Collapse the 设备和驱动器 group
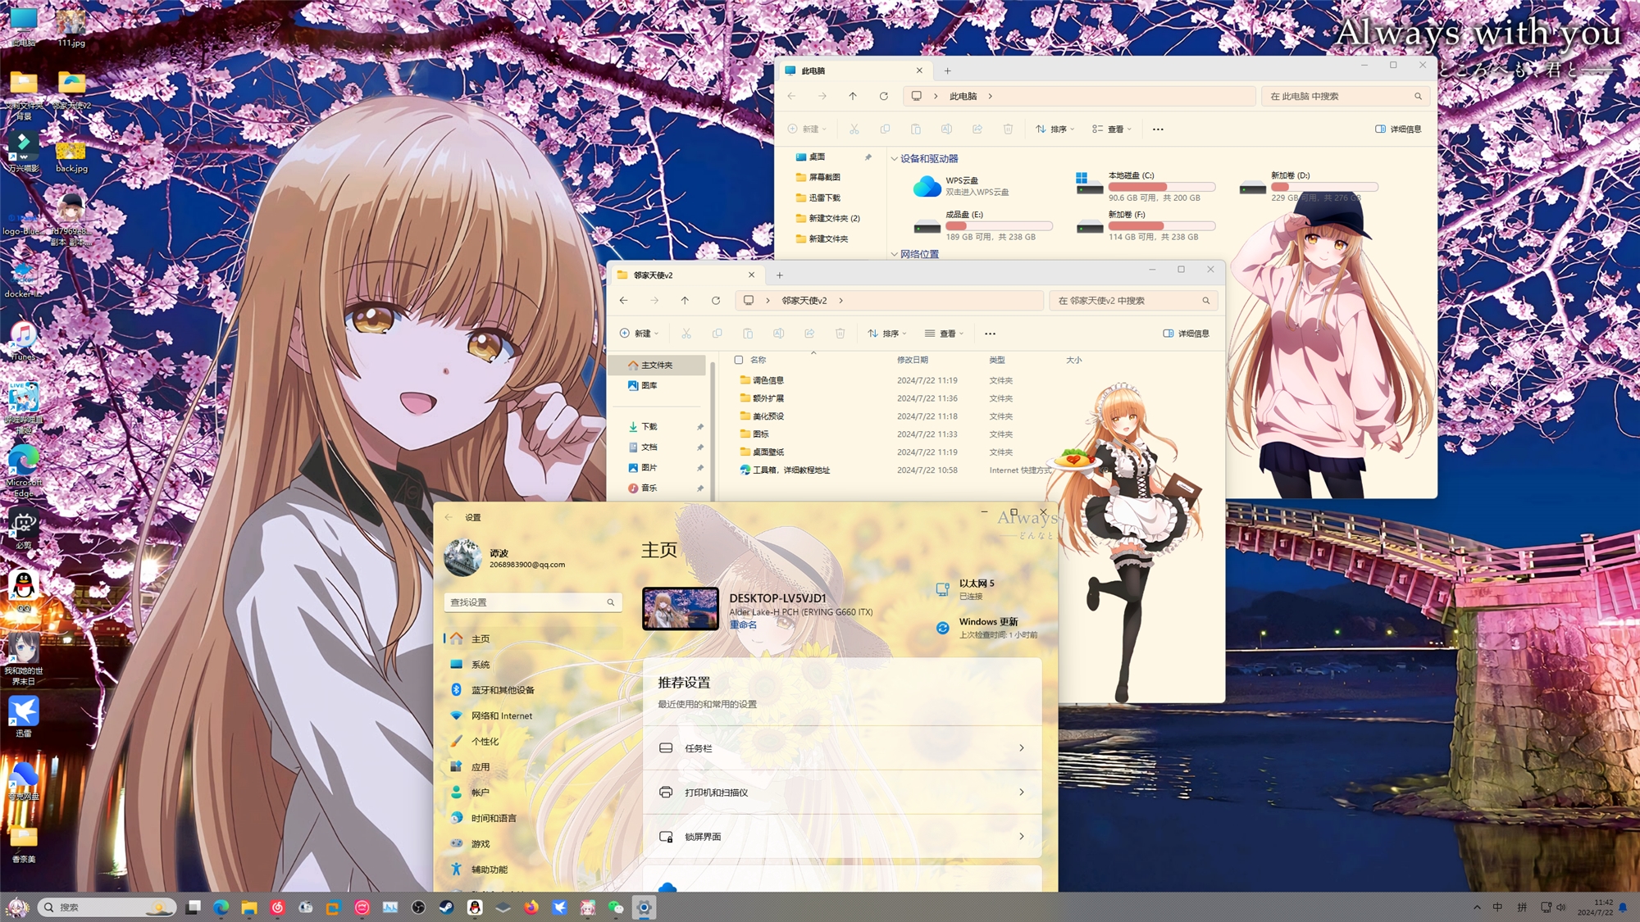The height and width of the screenshot is (922, 1640). pyautogui.click(x=895, y=159)
